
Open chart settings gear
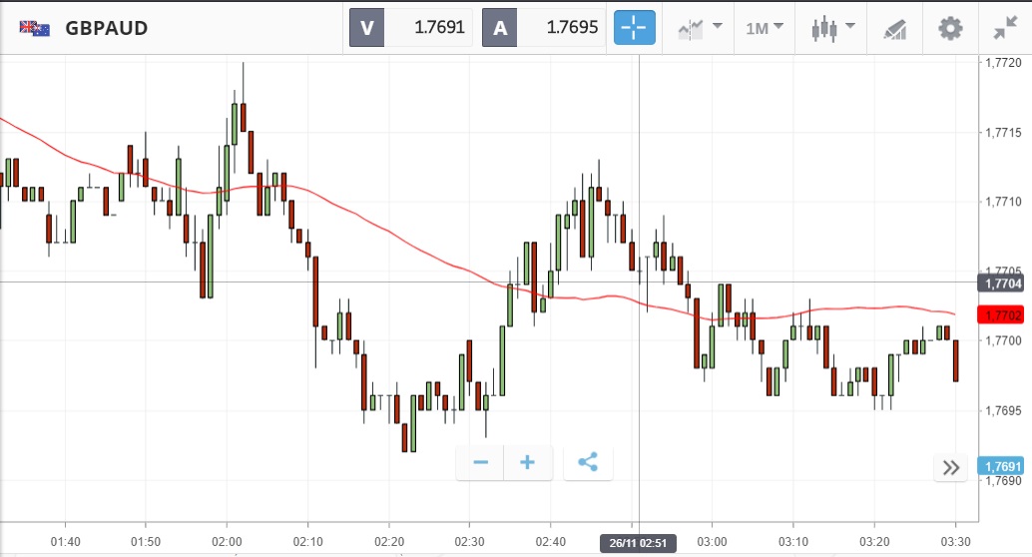pyautogui.click(x=950, y=28)
